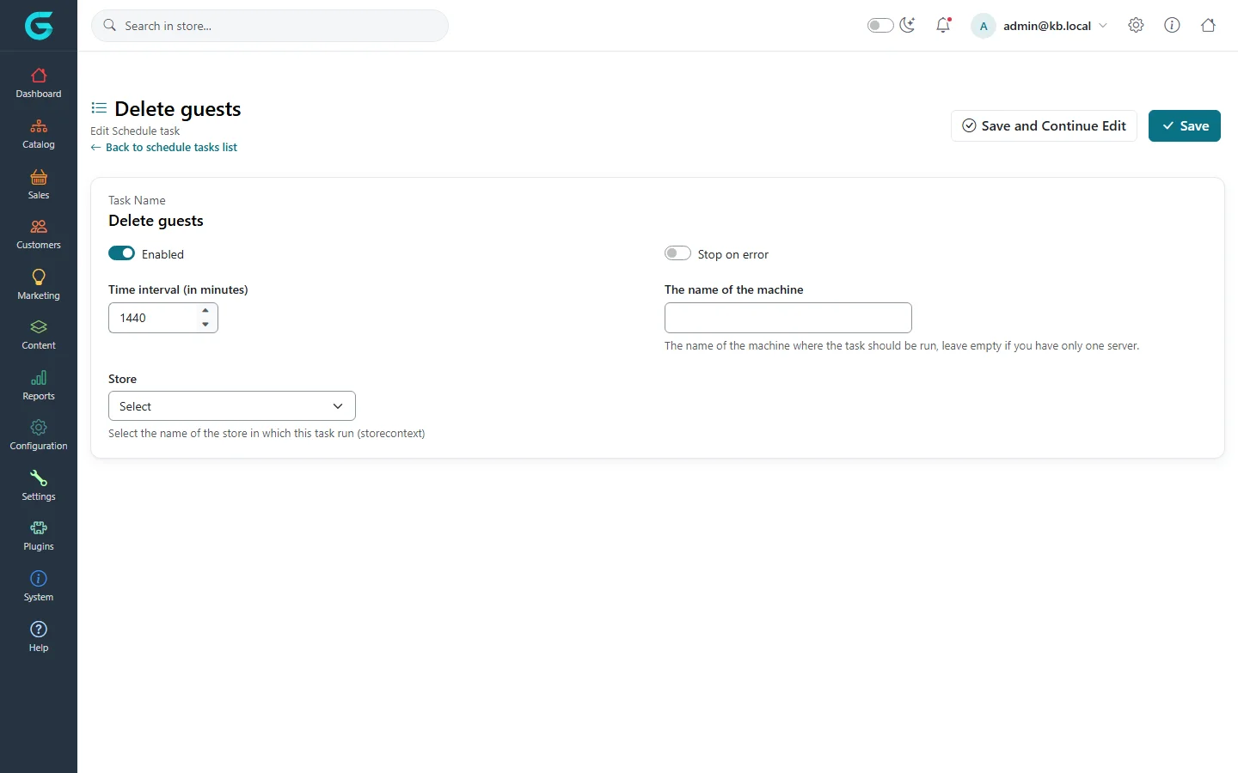This screenshot has height=773, width=1238.
Task: Click the GrandNode logo icon
Action: click(x=39, y=26)
